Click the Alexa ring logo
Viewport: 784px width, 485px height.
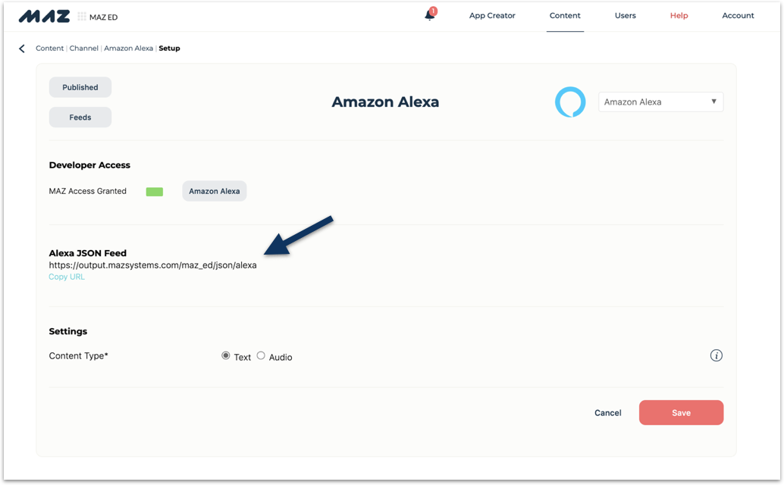pos(570,102)
